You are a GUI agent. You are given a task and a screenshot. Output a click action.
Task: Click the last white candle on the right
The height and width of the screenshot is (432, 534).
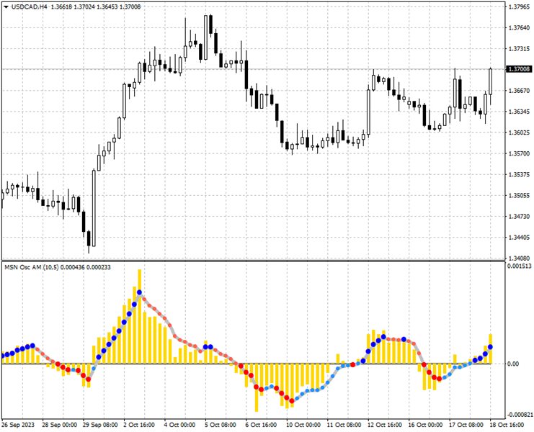click(490, 81)
